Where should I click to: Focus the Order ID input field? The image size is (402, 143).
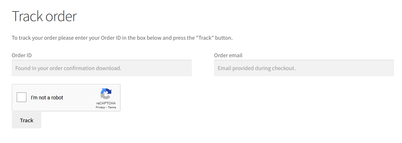(102, 68)
